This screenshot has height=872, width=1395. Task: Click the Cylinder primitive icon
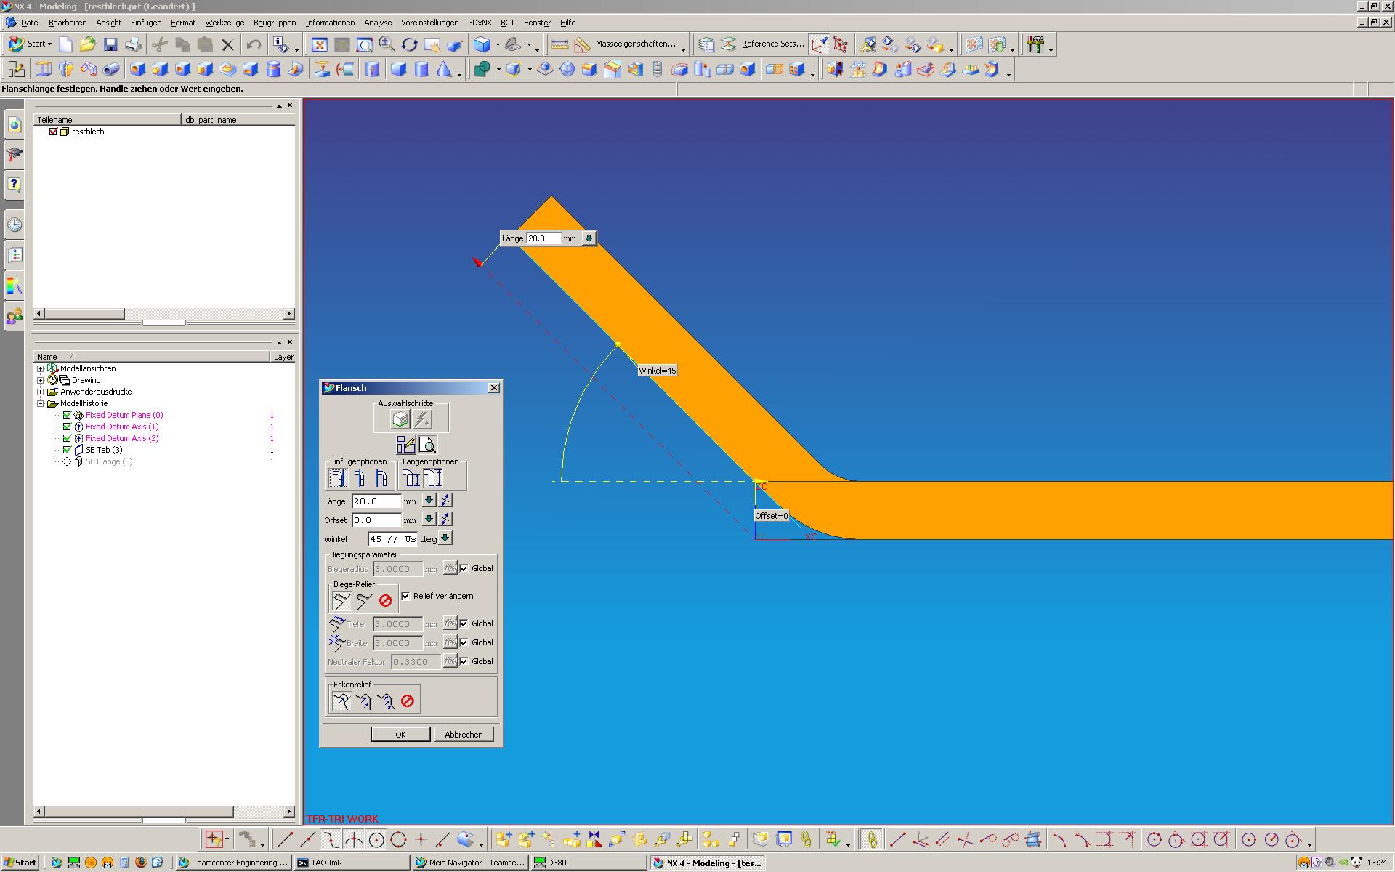pyautogui.click(x=421, y=70)
